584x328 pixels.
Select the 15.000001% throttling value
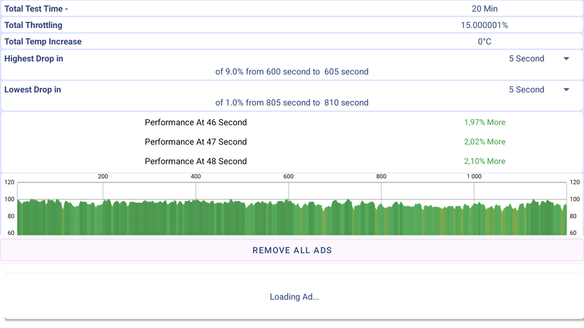(x=484, y=25)
